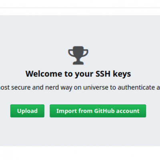Click the base of the trophy icon
The image size is (160, 160).
coord(78,63)
